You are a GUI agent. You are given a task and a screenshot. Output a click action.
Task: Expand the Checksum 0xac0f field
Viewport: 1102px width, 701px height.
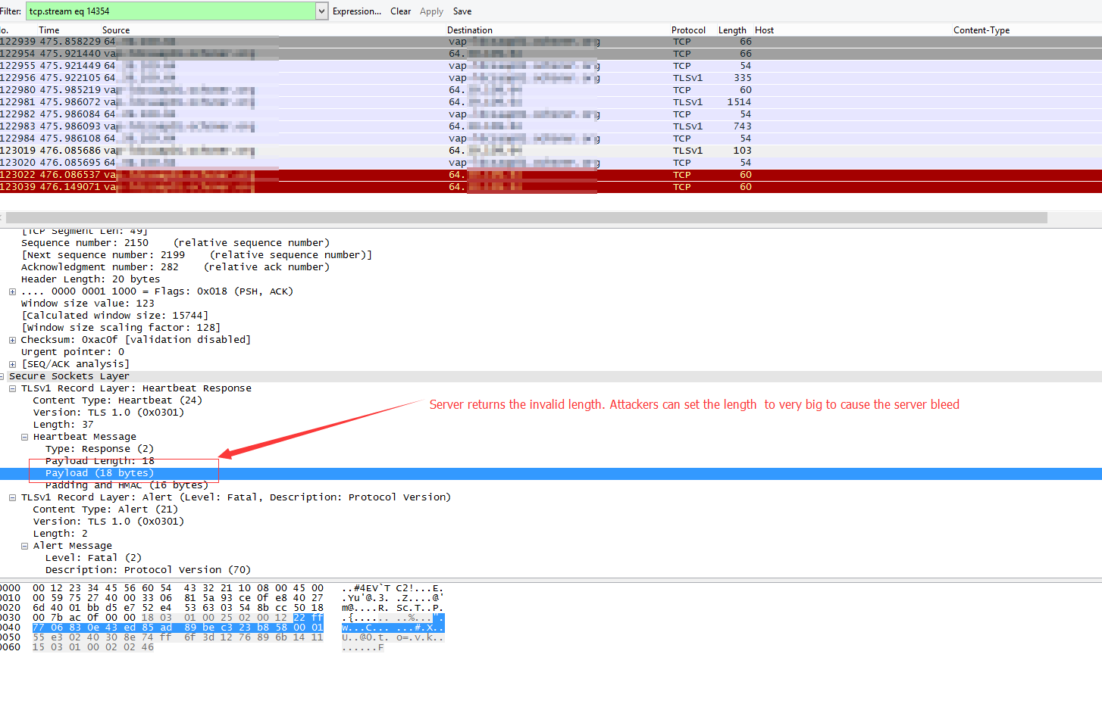pos(12,339)
